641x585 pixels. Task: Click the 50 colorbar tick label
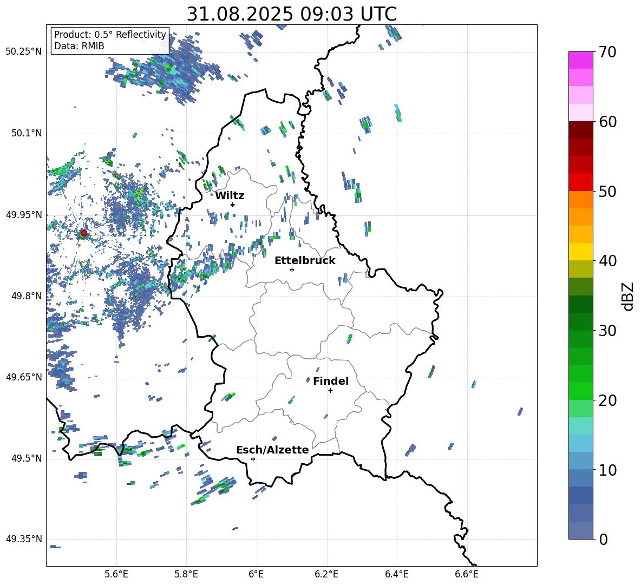click(607, 192)
